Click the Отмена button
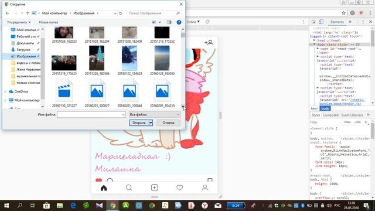 pos(168,122)
